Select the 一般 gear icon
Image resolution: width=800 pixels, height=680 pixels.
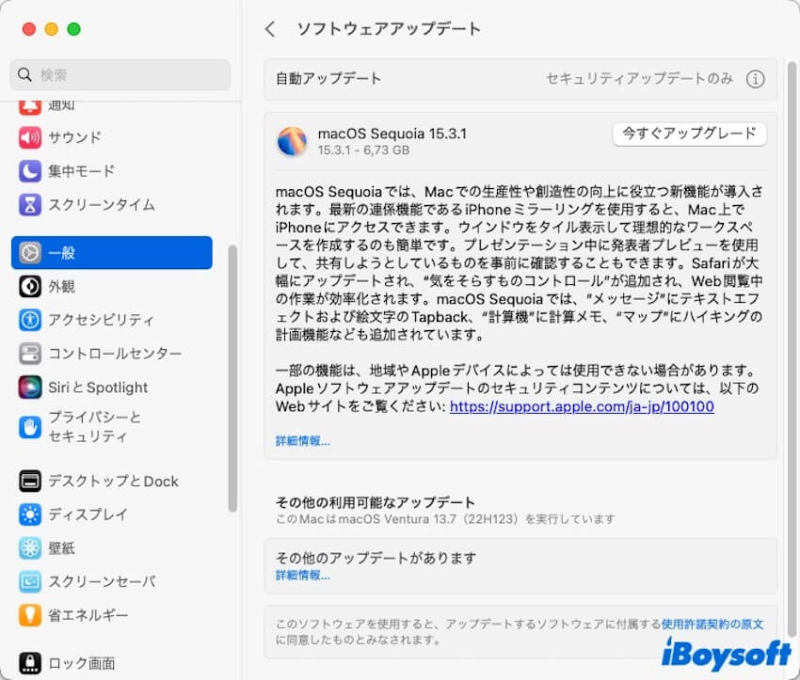coord(29,252)
